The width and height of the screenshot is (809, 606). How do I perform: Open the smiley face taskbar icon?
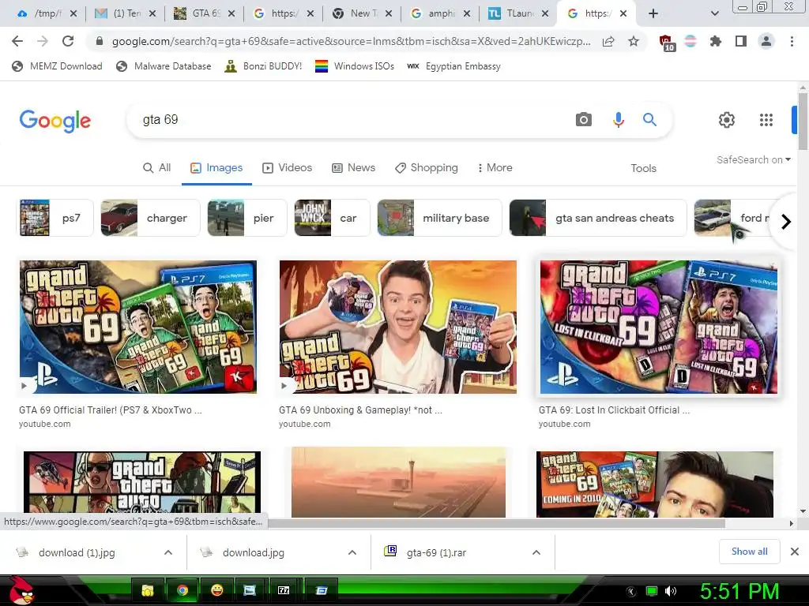[x=217, y=590]
